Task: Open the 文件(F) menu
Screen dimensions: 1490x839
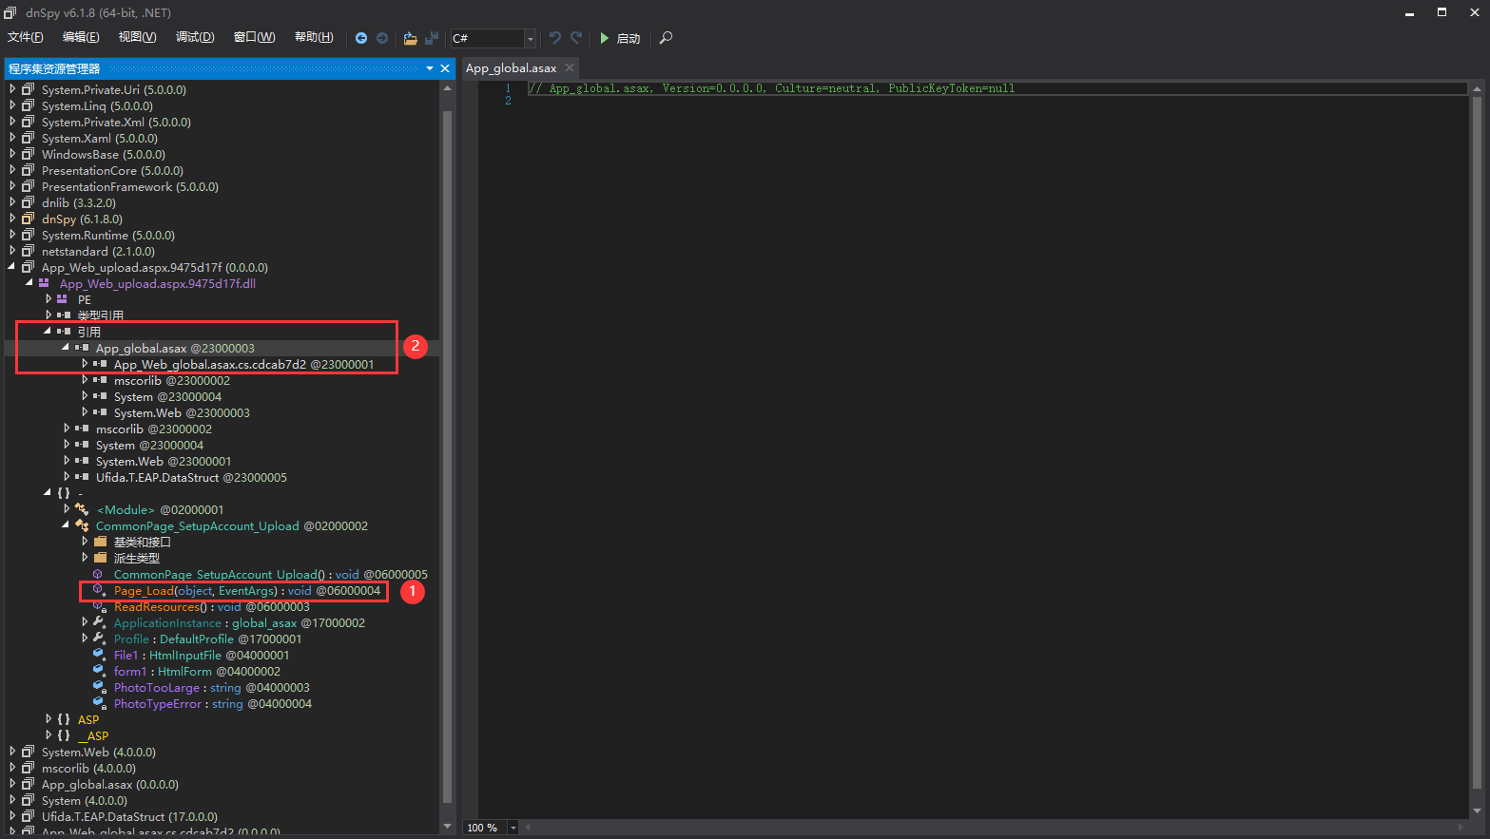Action: point(26,37)
